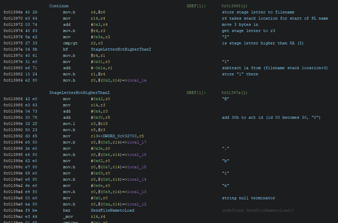Select the Continue label

pyautogui.click(x=59, y=6)
